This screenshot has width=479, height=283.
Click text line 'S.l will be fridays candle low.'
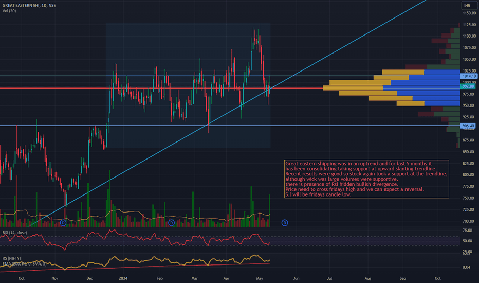coord(318,194)
